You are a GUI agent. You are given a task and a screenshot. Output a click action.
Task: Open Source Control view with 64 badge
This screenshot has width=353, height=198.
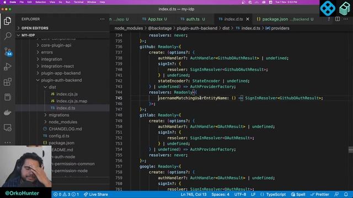point(8,52)
